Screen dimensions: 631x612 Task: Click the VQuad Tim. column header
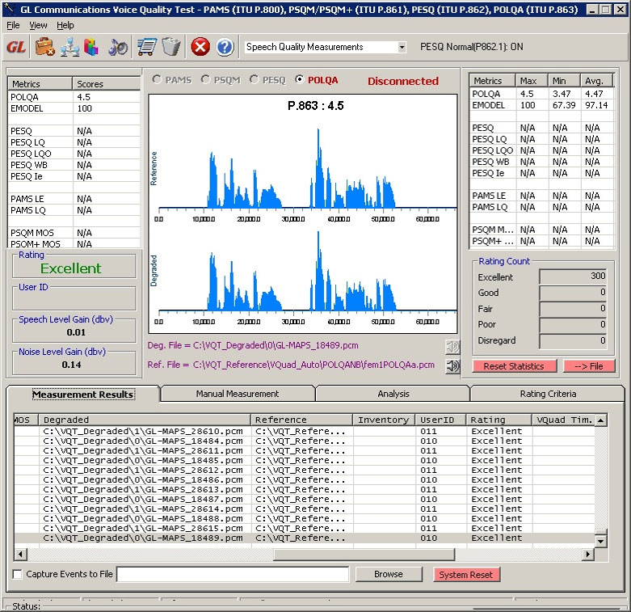coord(564,420)
